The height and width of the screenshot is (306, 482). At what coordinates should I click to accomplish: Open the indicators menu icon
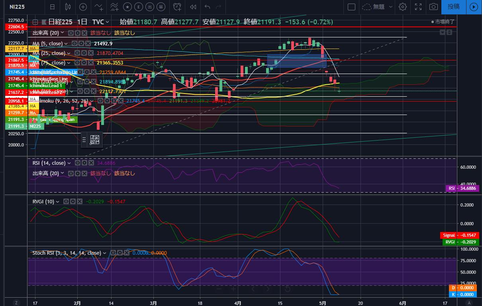(98, 7)
